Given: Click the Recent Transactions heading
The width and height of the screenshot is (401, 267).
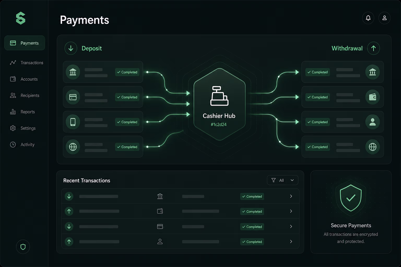Looking at the screenshot, I should coord(87,180).
